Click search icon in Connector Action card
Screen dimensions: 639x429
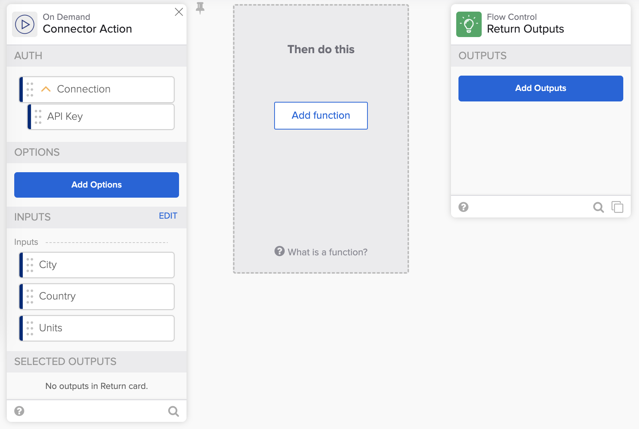(x=173, y=411)
